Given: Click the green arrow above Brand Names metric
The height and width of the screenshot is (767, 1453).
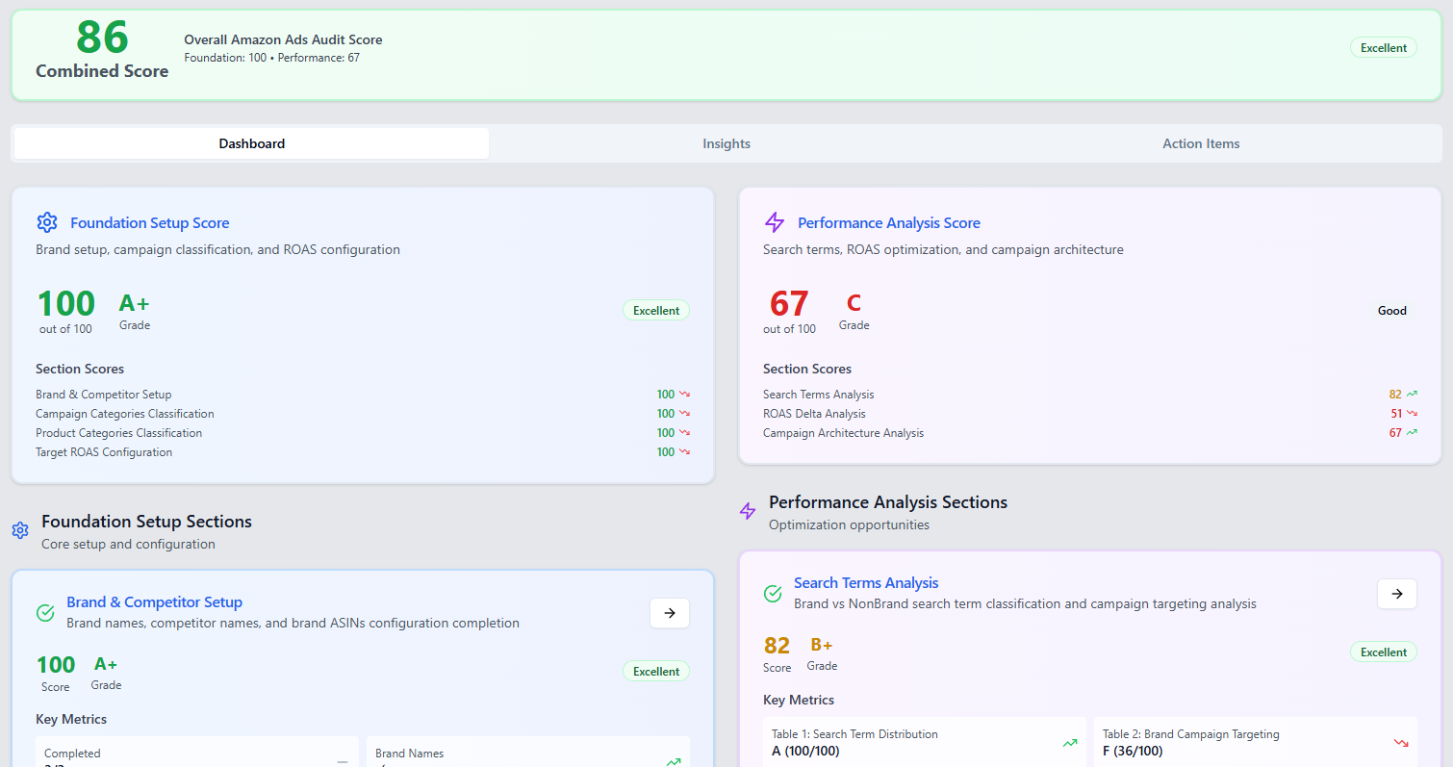Looking at the screenshot, I should 674,761.
